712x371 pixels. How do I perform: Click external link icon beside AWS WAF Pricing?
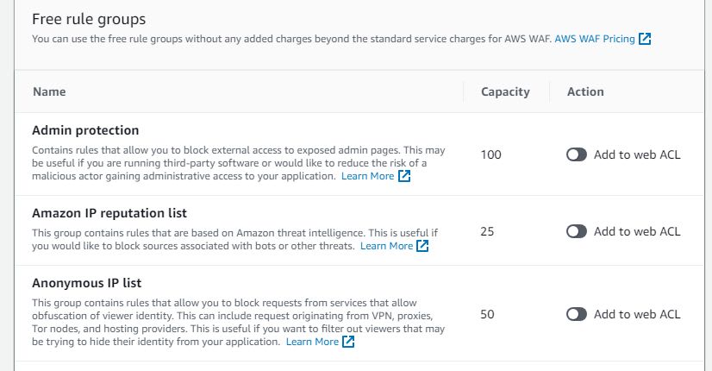click(x=645, y=39)
